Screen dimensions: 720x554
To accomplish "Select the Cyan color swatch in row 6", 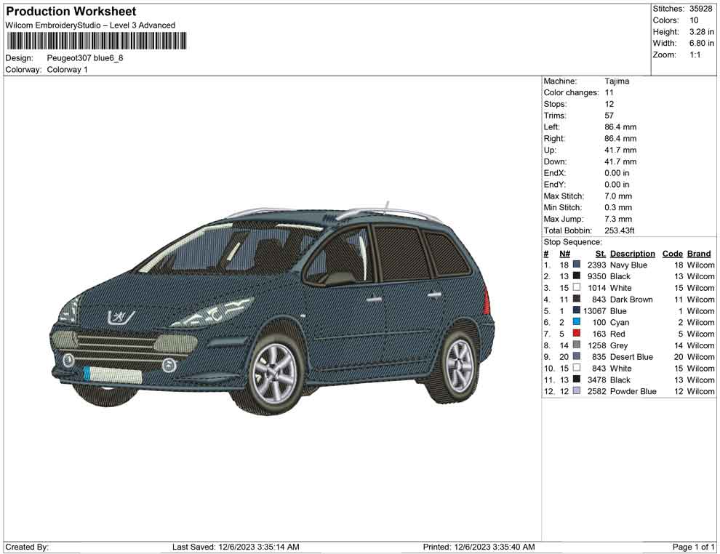I will (577, 322).
